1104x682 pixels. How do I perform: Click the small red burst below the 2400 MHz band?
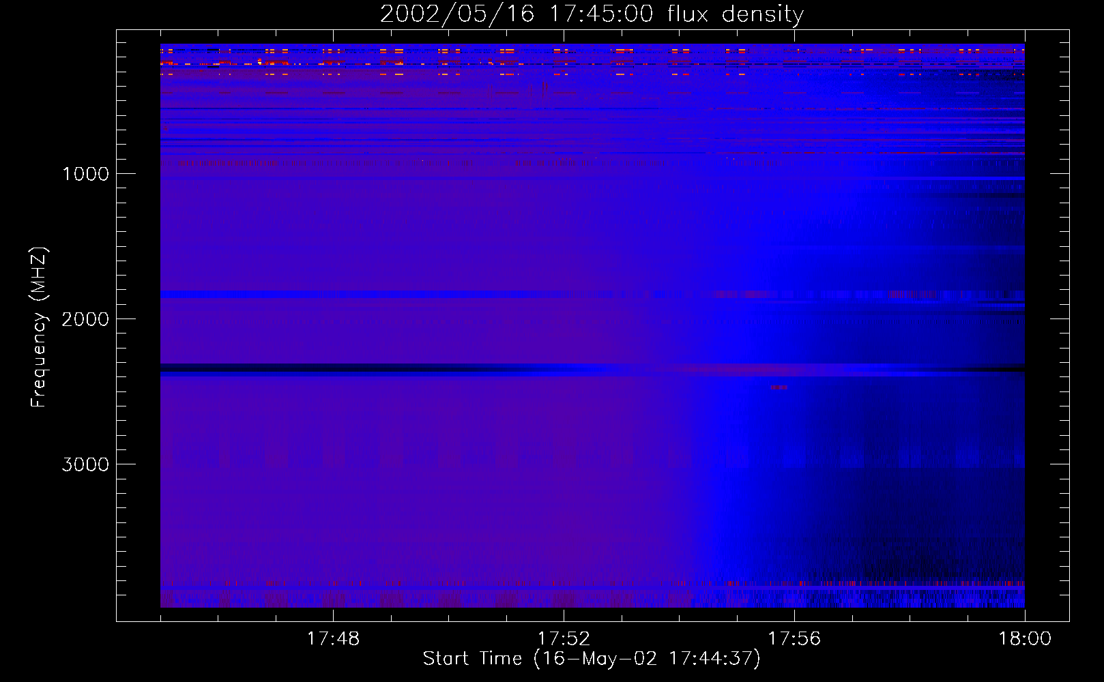coord(779,387)
